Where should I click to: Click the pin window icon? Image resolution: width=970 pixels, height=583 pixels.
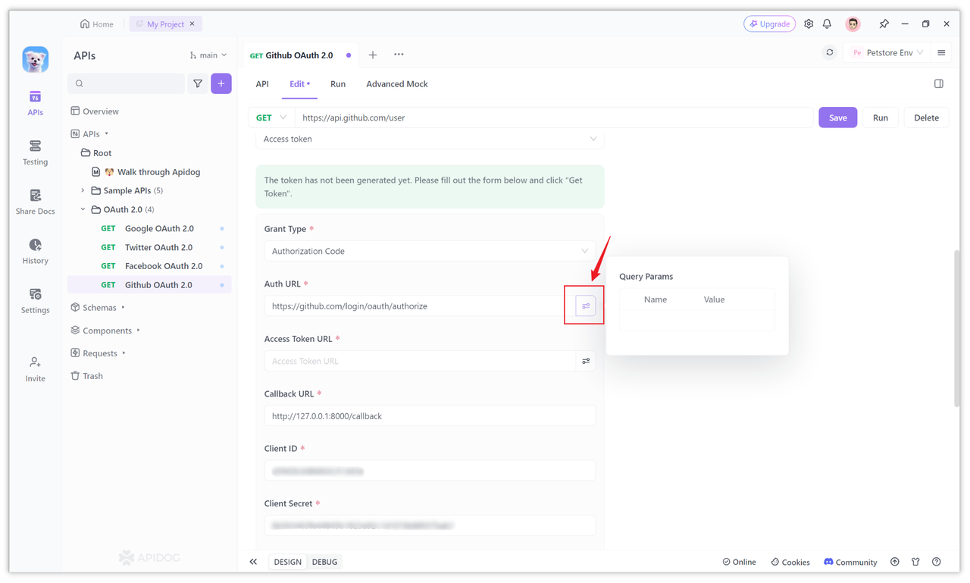pos(884,24)
